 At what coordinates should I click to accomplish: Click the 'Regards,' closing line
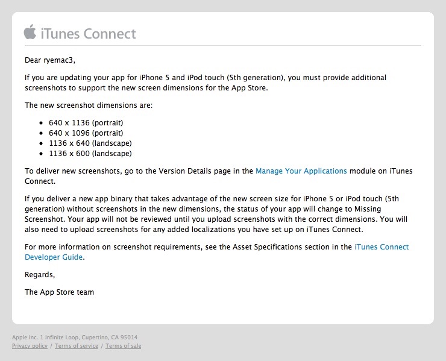[x=40, y=275]
